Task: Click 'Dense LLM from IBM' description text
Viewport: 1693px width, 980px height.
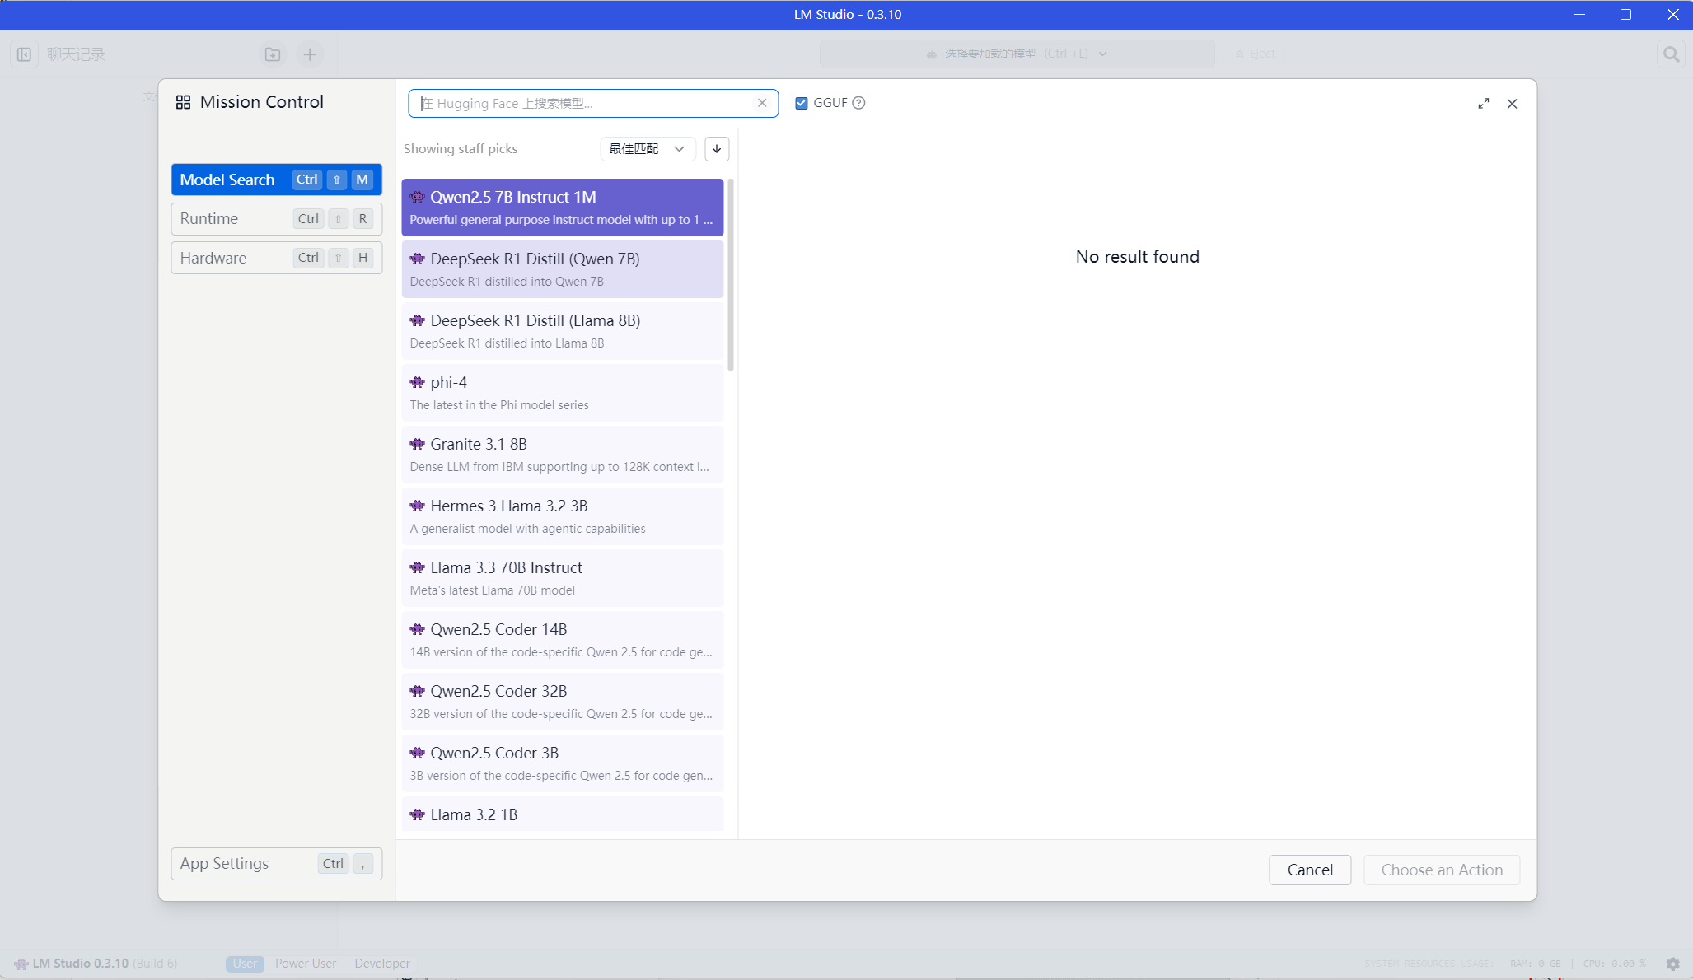Action: coord(559,467)
